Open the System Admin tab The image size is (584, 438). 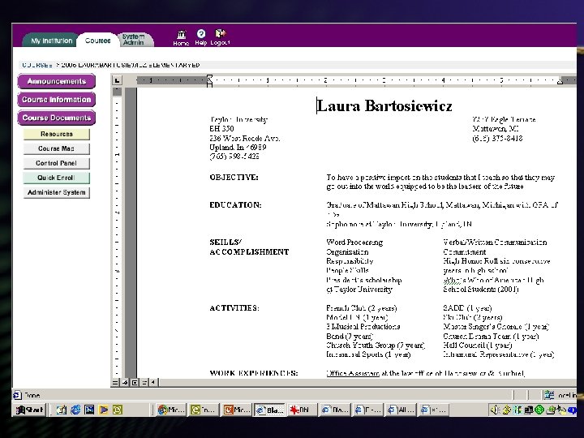tap(133, 39)
